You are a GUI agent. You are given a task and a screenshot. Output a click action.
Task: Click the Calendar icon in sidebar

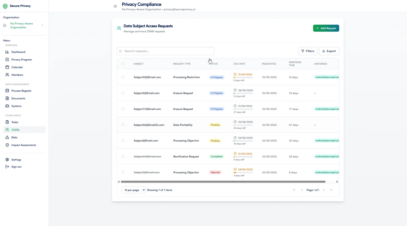tap(7, 67)
